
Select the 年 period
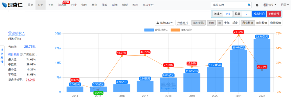click(220, 23)
